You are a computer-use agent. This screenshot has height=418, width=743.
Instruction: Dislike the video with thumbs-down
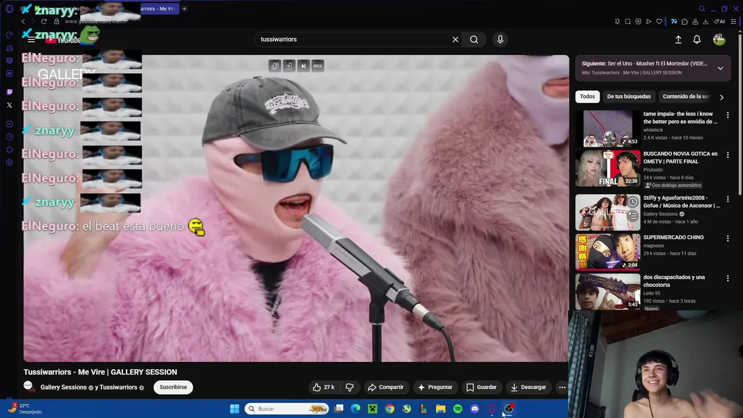coord(349,387)
